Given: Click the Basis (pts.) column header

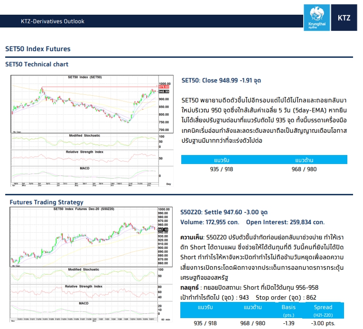Looking at the screenshot, I should tap(289, 311).
